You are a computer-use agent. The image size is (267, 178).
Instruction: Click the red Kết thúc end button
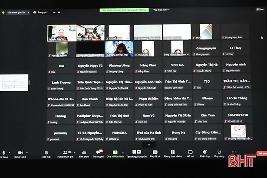[x=262, y=153]
